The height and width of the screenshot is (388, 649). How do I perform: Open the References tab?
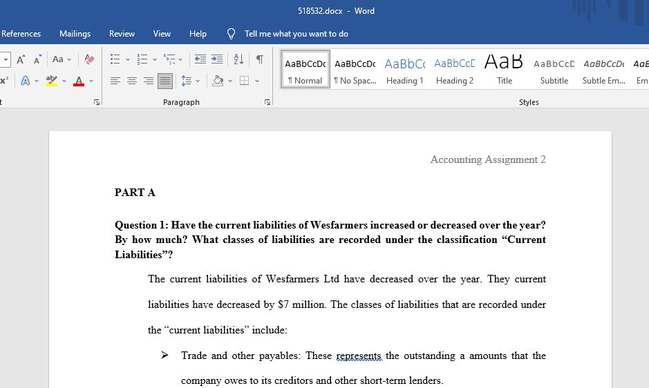pyautogui.click(x=21, y=34)
